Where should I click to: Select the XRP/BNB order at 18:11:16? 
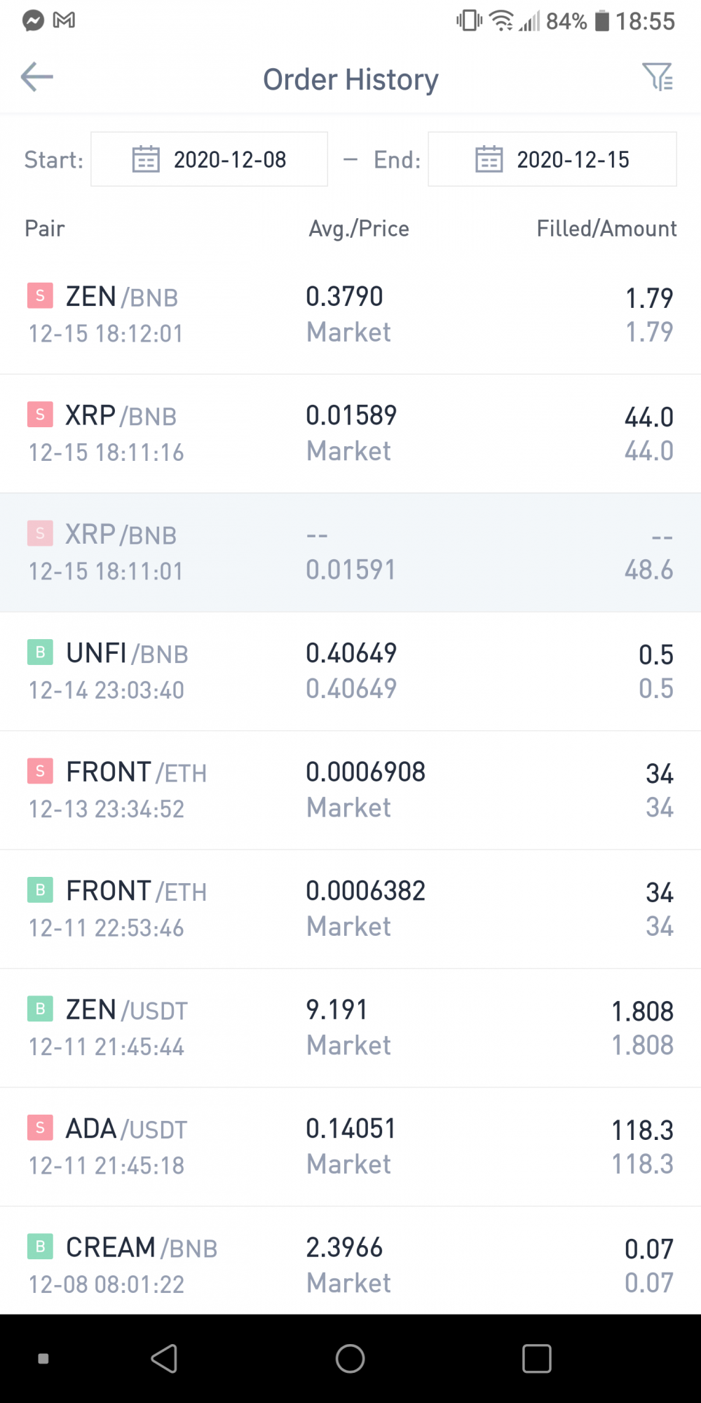pos(350,434)
